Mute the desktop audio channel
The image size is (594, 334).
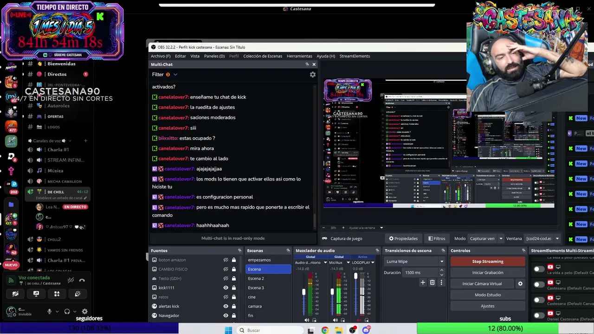click(306, 320)
